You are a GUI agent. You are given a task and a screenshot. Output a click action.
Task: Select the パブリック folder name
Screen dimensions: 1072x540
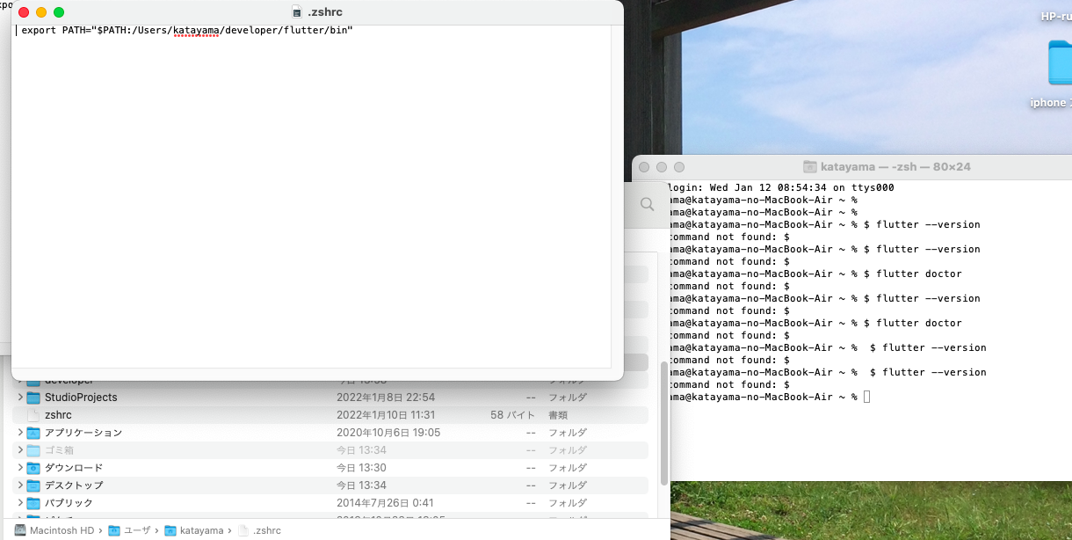(69, 503)
